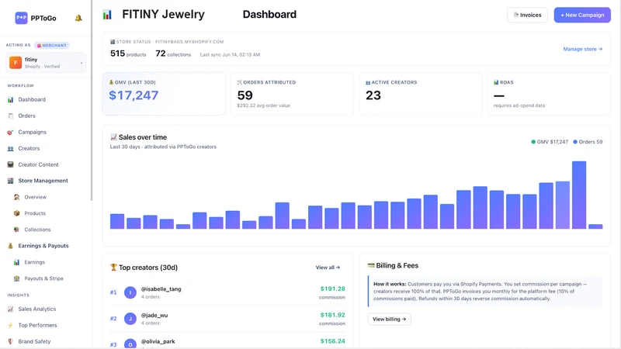The image size is (621, 349).
Task: Click the Sales over time chart icon
Action: (x=113, y=137)
